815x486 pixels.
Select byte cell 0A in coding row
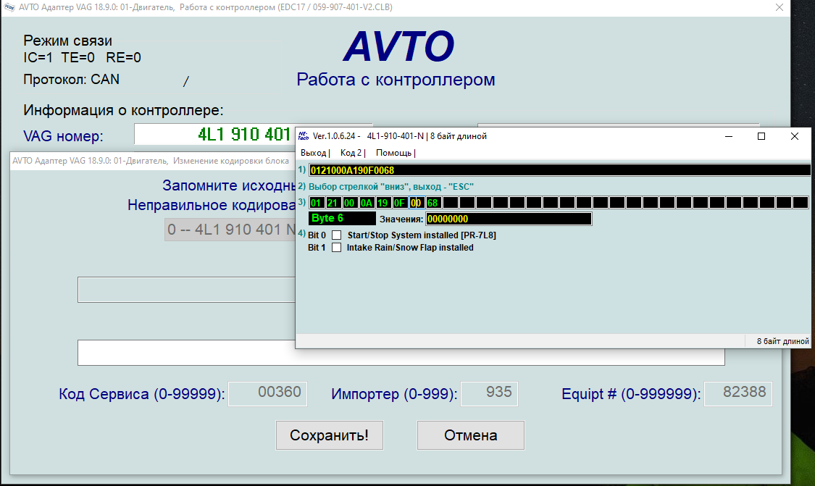click(366, 203)
